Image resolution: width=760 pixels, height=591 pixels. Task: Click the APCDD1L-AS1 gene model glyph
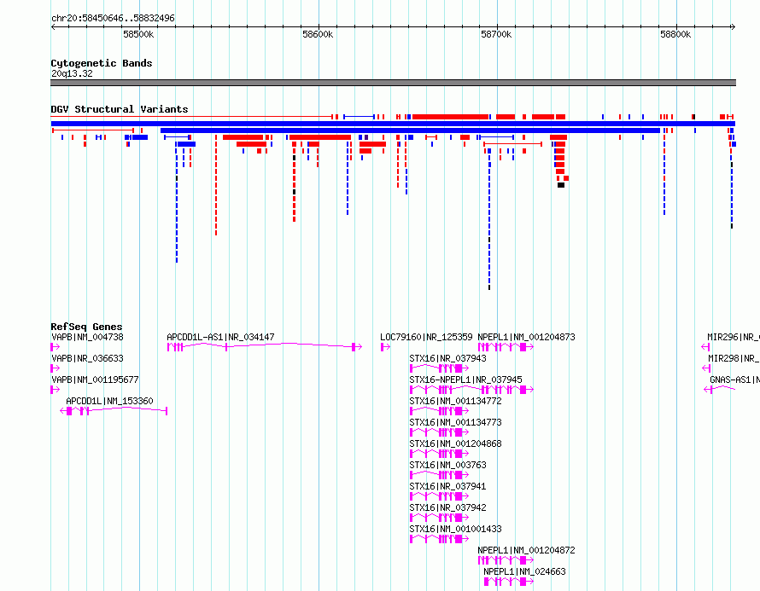(x=264, y=347)
